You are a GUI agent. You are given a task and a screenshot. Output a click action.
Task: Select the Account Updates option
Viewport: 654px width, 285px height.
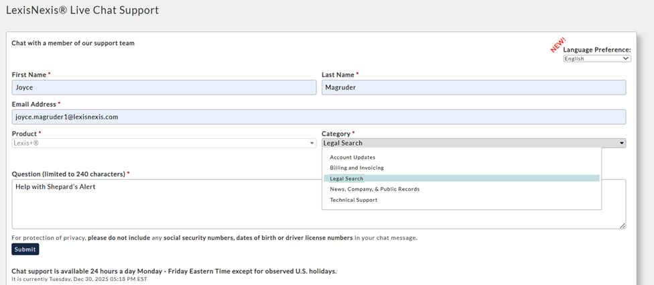(x=352, y=157)
